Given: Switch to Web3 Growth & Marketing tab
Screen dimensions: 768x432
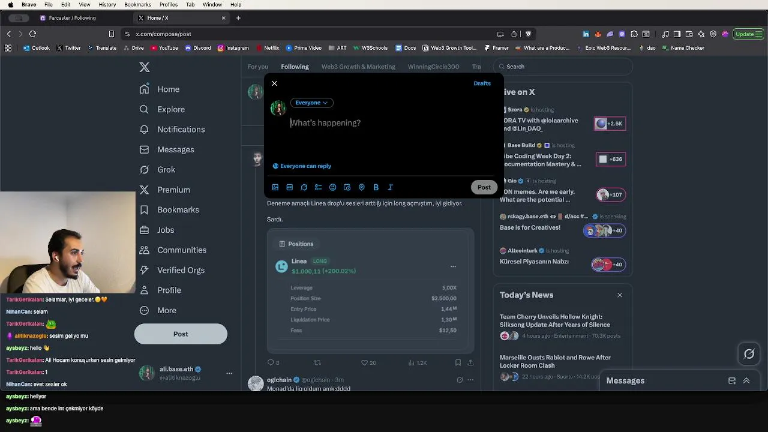Looking at the screenshot, I should pos(358,67).
